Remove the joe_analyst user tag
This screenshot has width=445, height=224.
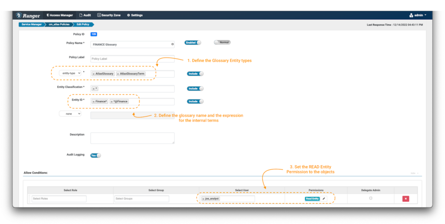coord(203,199)
